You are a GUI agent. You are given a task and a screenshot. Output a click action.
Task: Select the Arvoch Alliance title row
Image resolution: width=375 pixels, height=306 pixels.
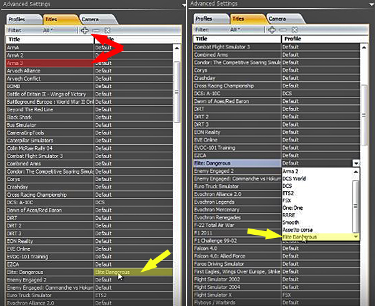[50, 71]
